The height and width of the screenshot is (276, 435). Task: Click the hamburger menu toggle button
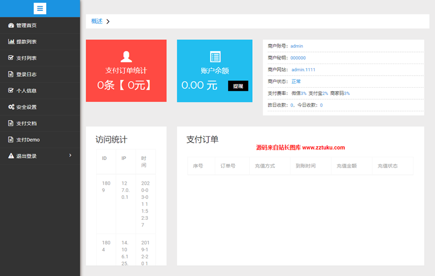tap(40, 8)
